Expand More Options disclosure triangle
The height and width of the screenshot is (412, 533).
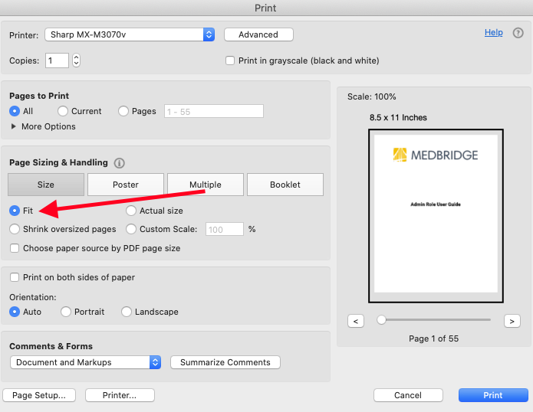(13, 126)
